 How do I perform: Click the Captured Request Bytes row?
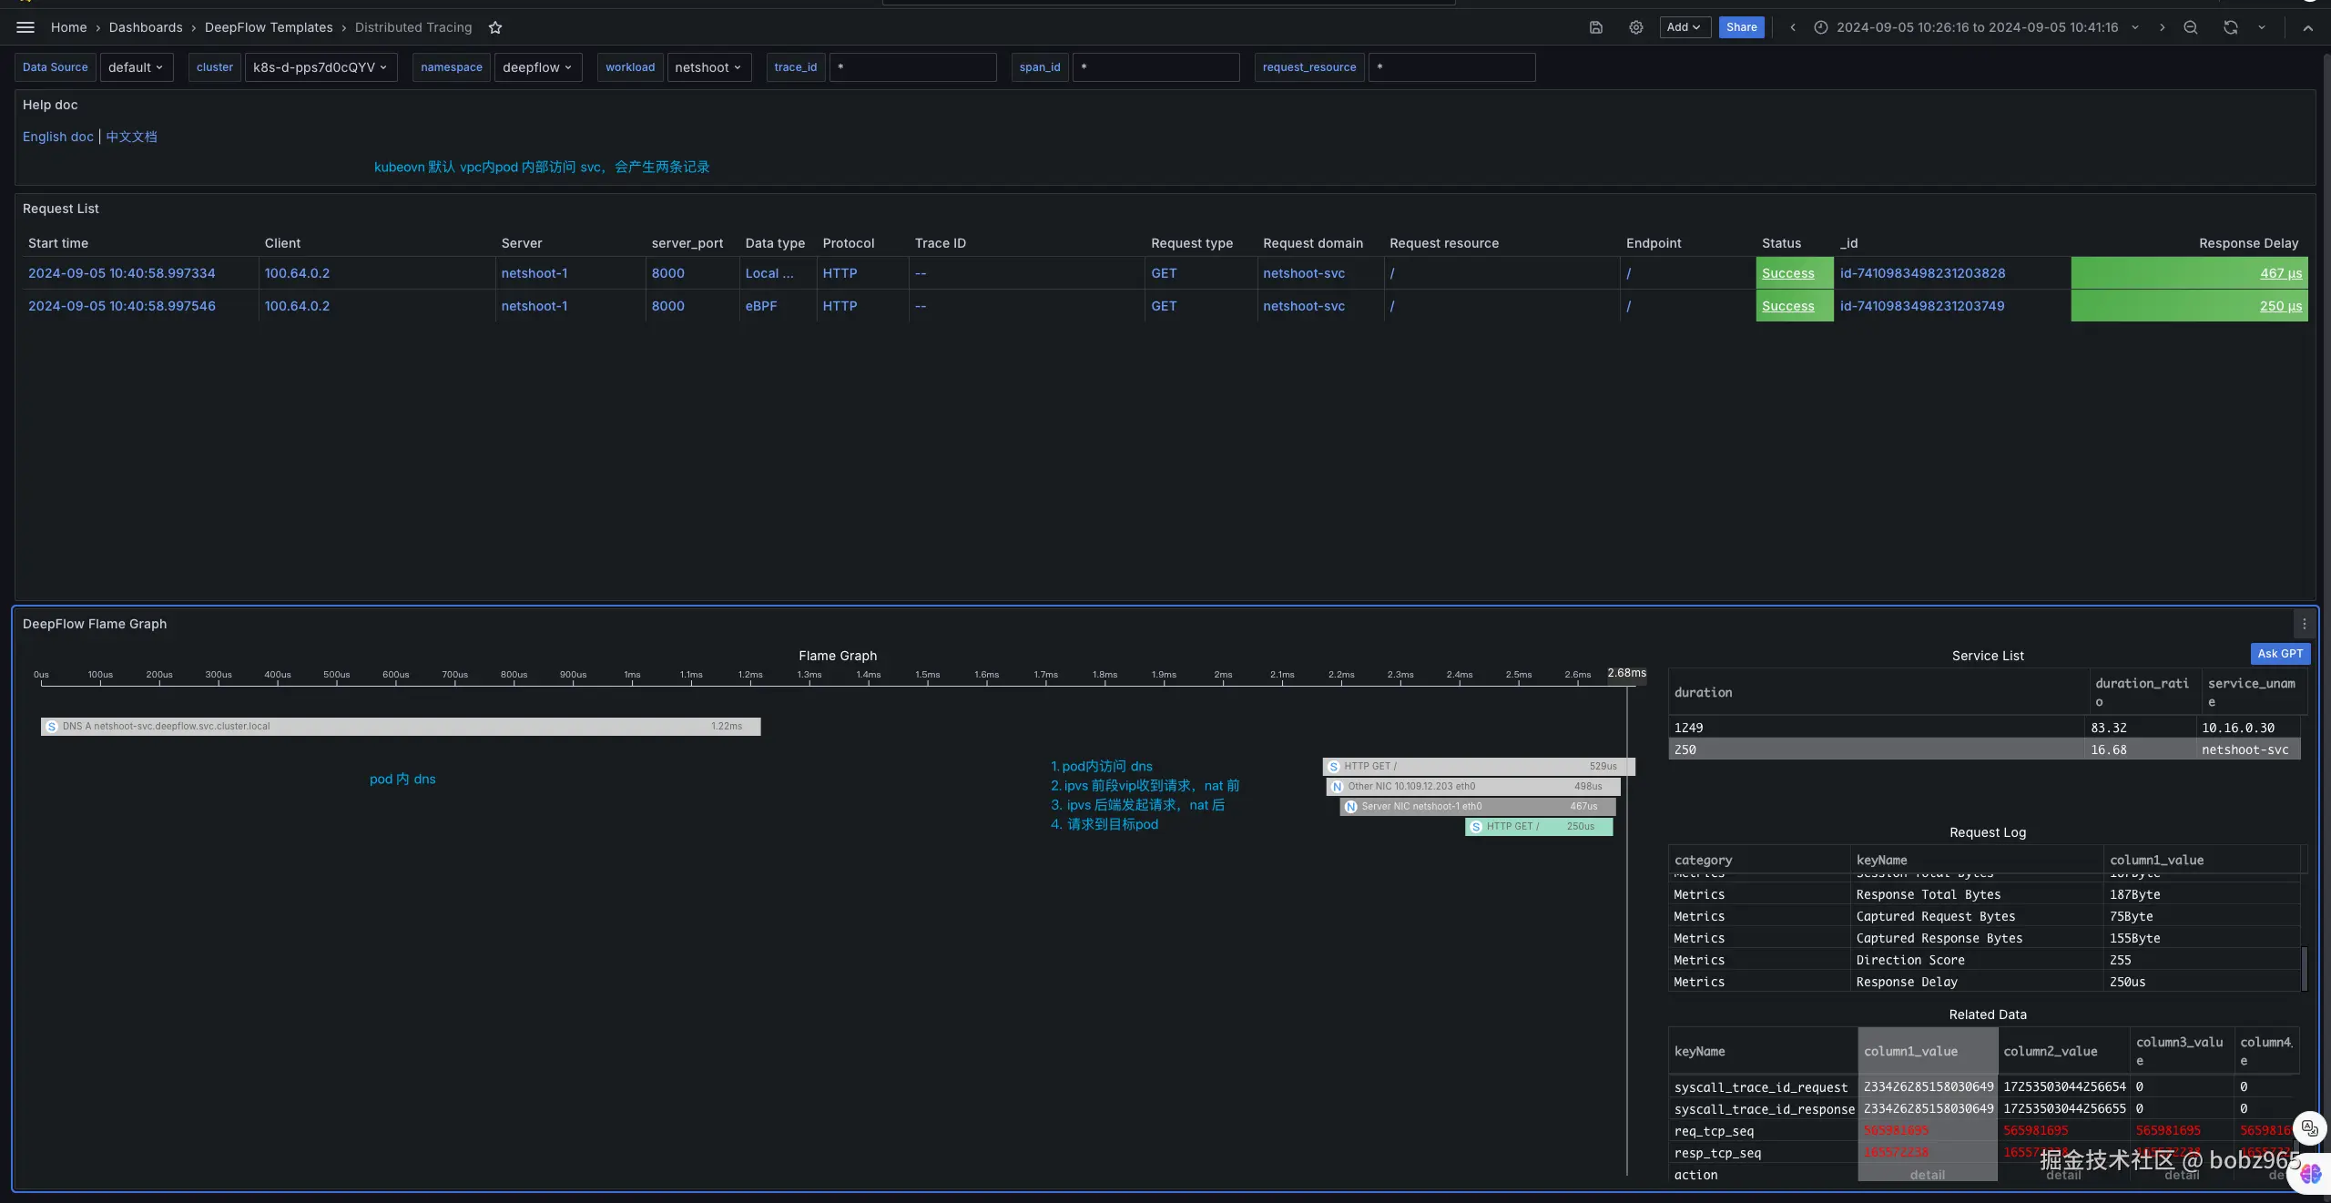(1984, 917)
